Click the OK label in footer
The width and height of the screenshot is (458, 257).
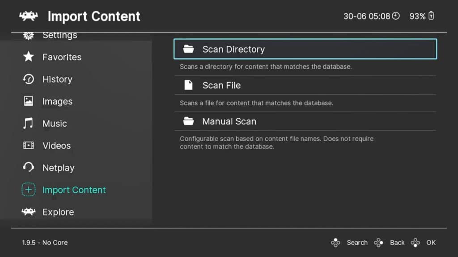(x=431, y=242)
